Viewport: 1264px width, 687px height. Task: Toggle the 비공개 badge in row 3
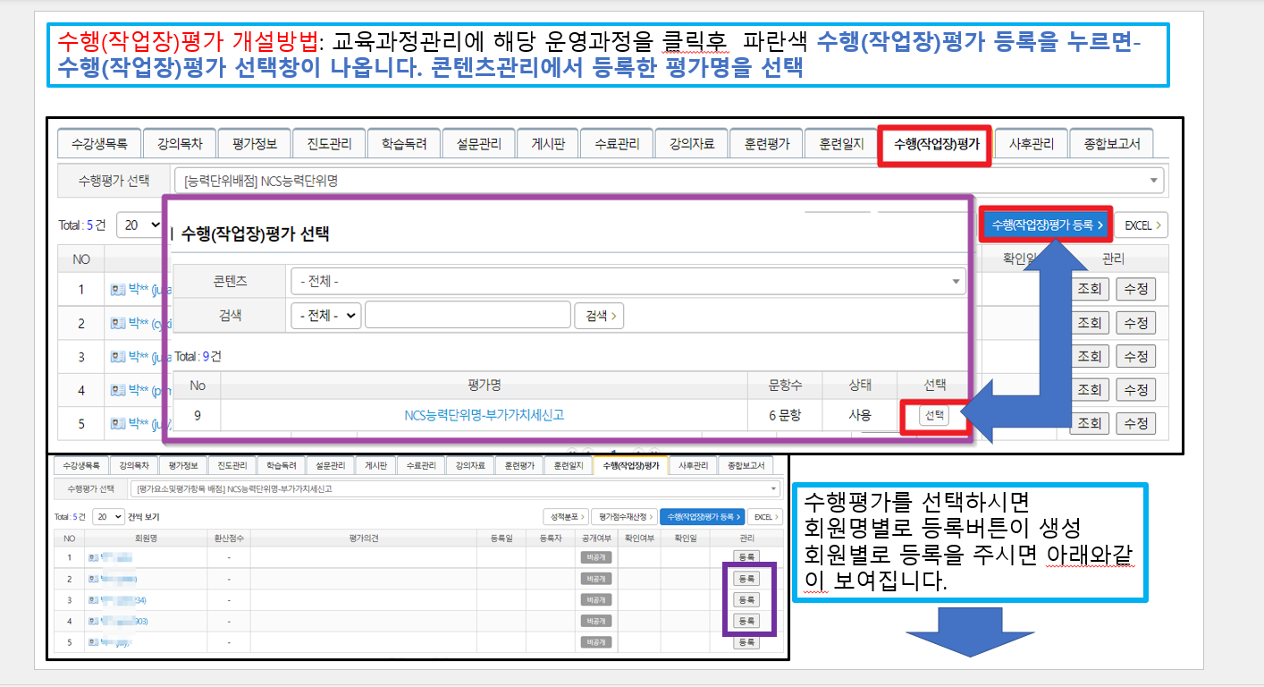[595, 599]
